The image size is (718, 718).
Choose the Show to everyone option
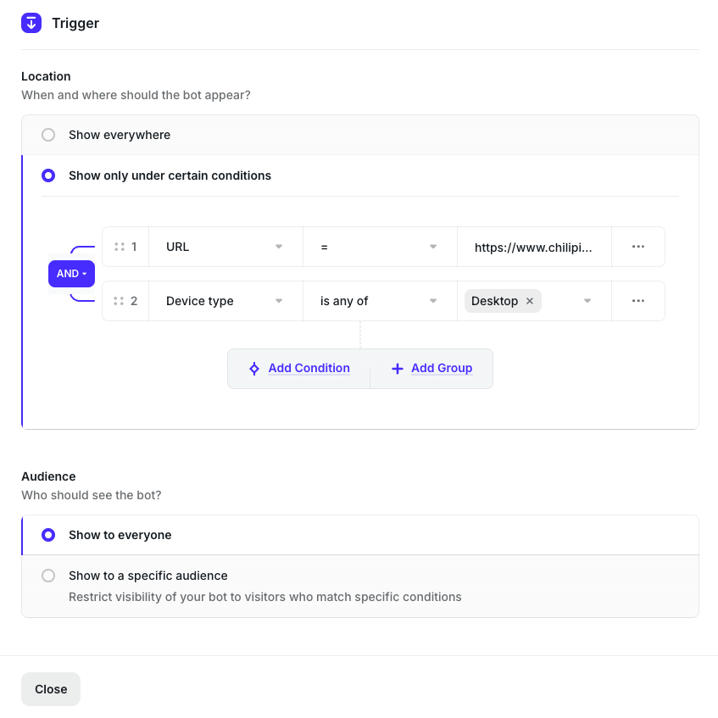tap(48, 535)
